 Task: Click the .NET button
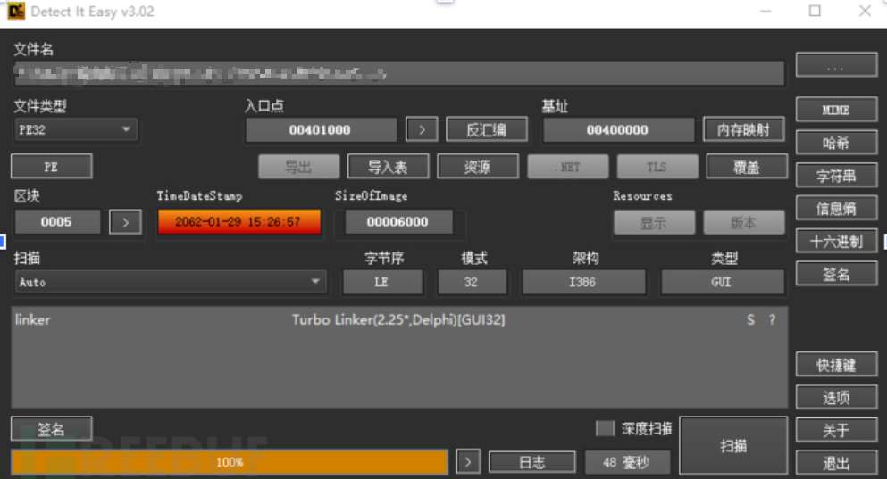coord(568,167)
